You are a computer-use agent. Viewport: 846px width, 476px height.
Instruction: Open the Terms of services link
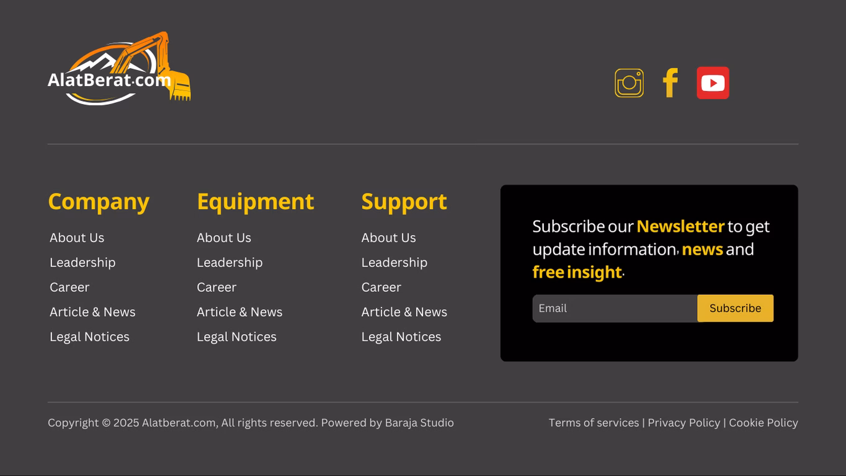594,423
